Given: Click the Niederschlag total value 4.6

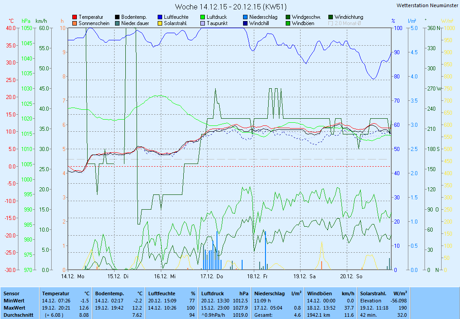Looking at the screenshot, I should click(297, 315).
